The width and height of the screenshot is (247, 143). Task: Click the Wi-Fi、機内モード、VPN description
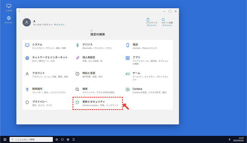(x=43, y=61)
